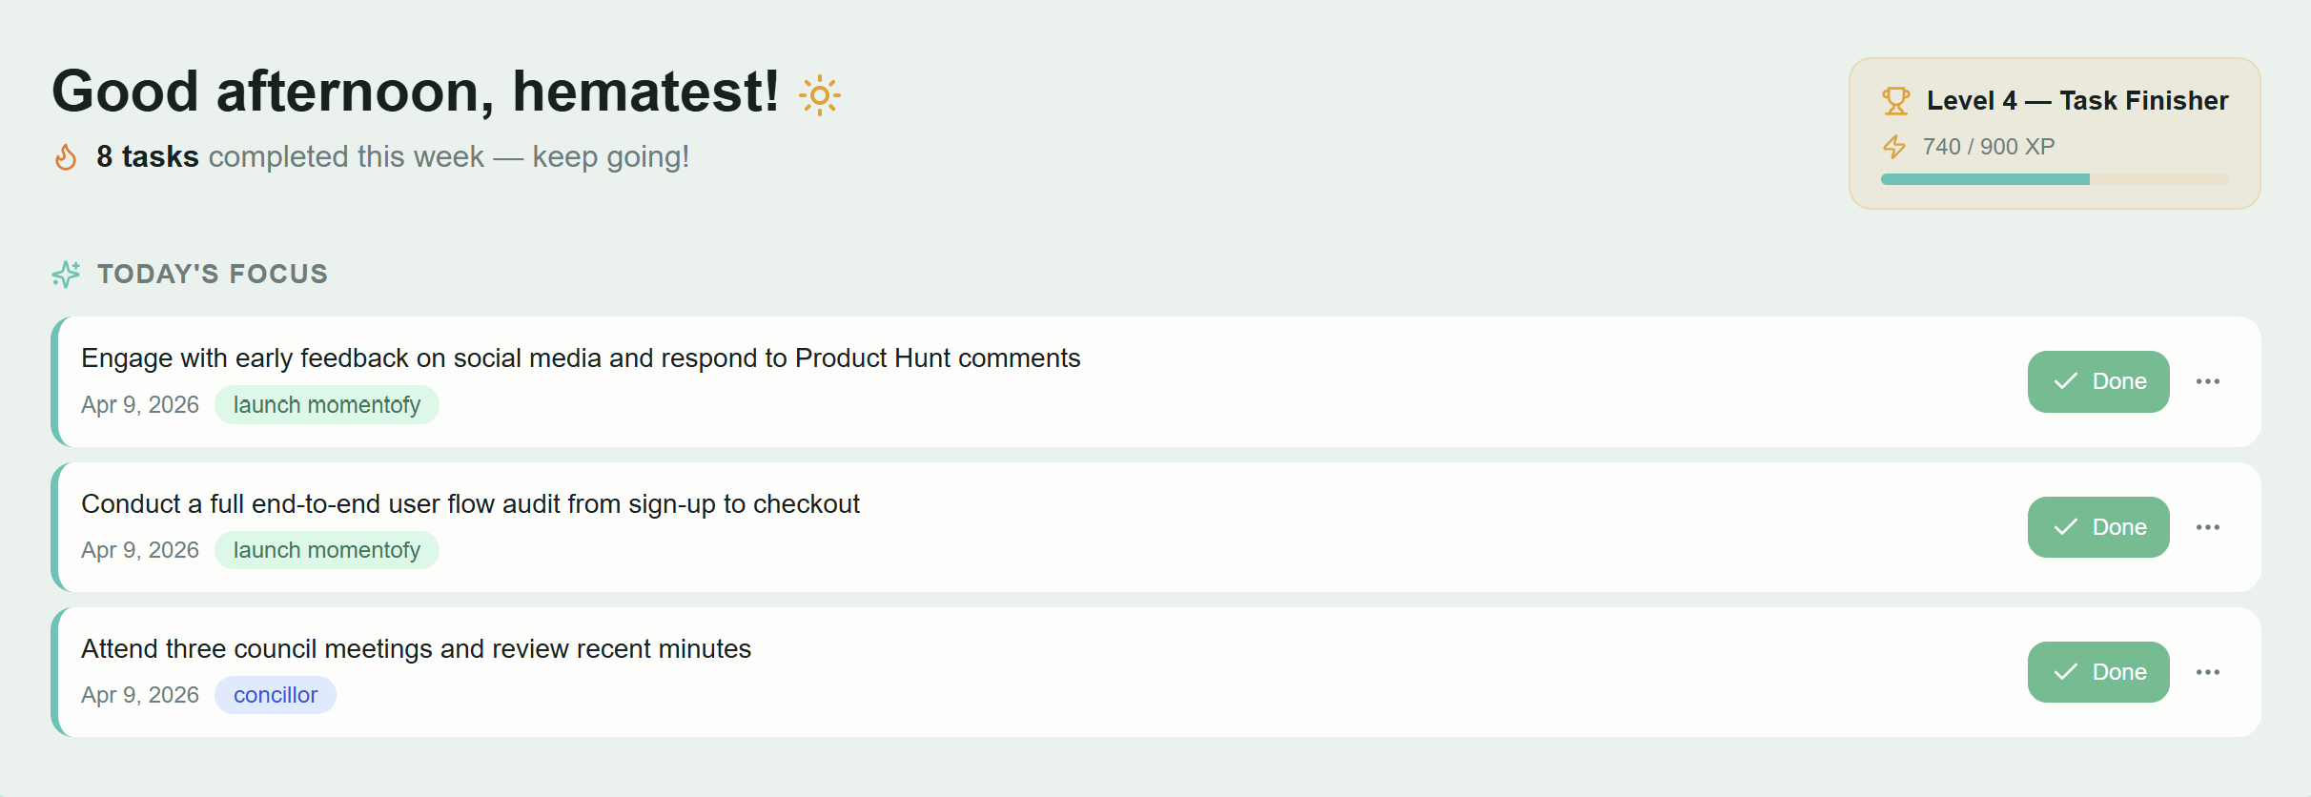
Task: Click the concillor tag
Action: [276, 695]
